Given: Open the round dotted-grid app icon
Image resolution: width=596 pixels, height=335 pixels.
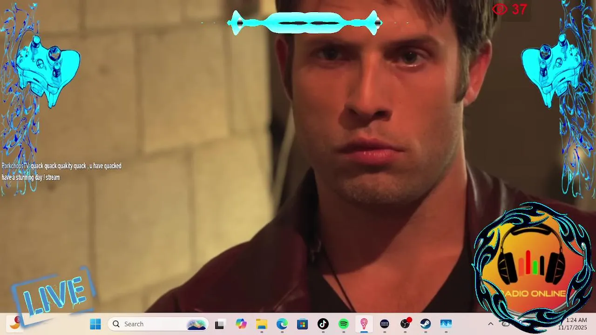Looking at the screenshot, I should pos(385,324).
